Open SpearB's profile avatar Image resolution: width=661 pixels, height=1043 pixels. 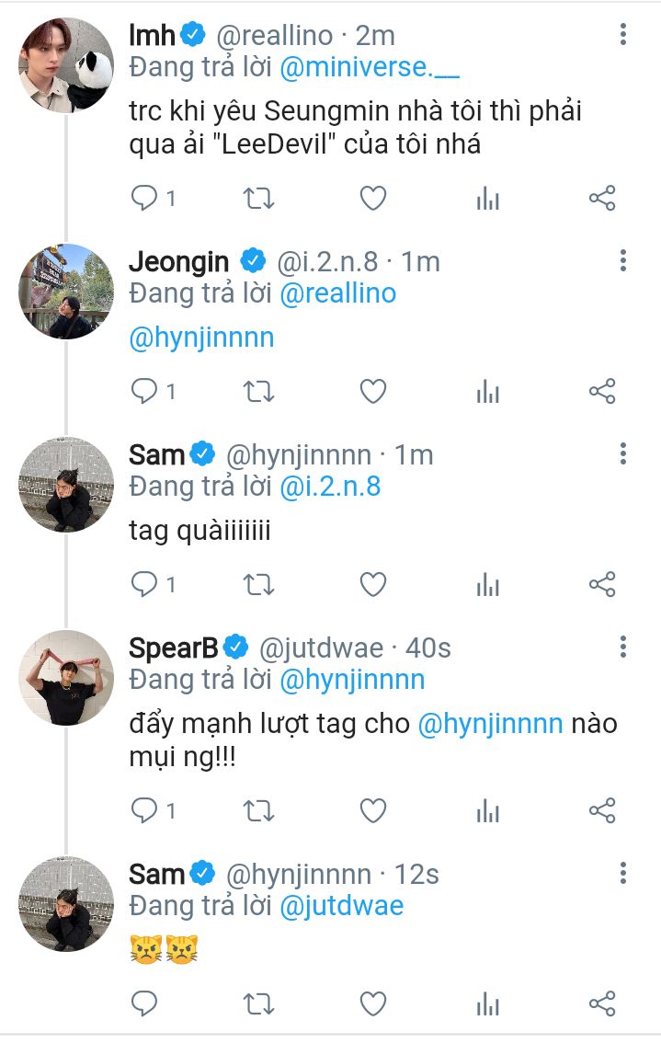point(66,678)
